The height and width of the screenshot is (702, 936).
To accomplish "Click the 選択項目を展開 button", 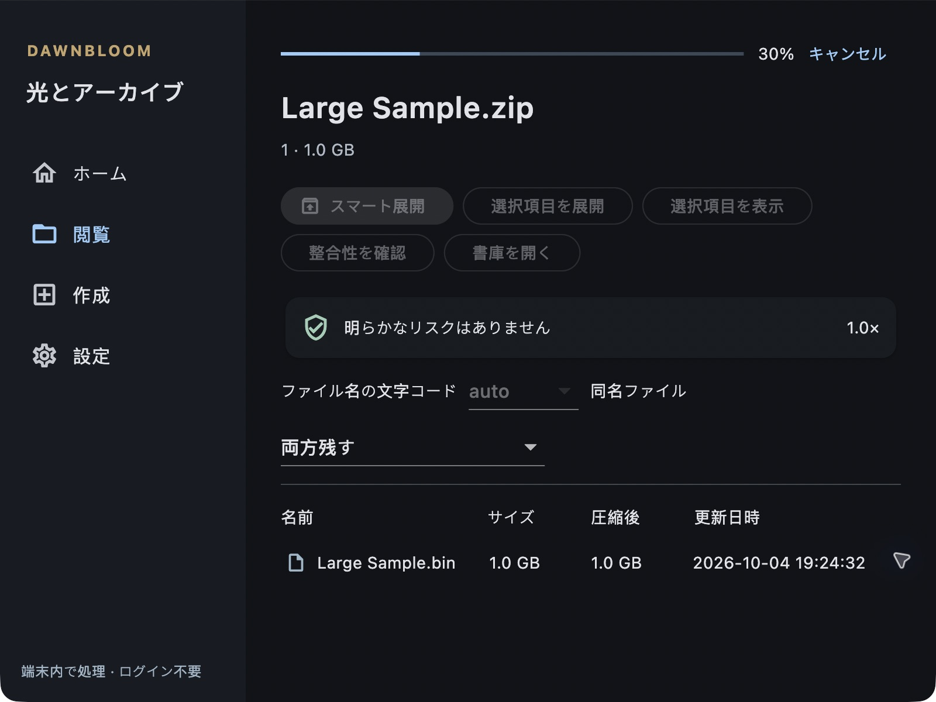I will pyautogui.click(x=548, y=206).
